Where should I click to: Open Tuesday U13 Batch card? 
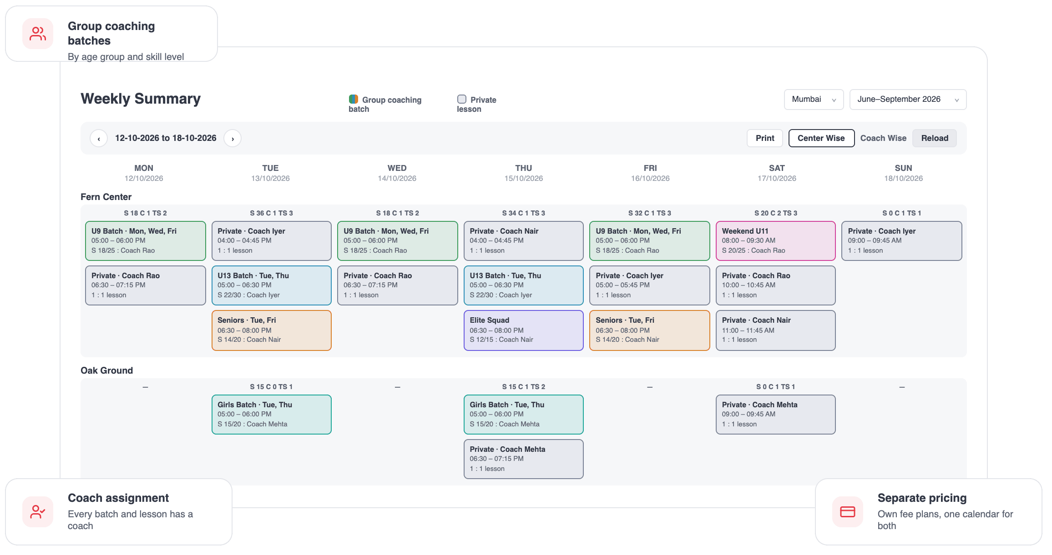pyautogui.click(x=272, y=285)
